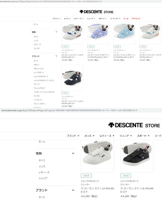
Task: Collapse the 性別 filter chevron in the Montpellier sidebar
Action: [x=56, y=32]
